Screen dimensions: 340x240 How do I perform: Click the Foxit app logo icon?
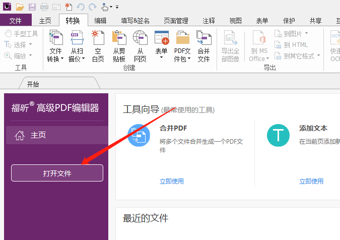click(7, 7)
